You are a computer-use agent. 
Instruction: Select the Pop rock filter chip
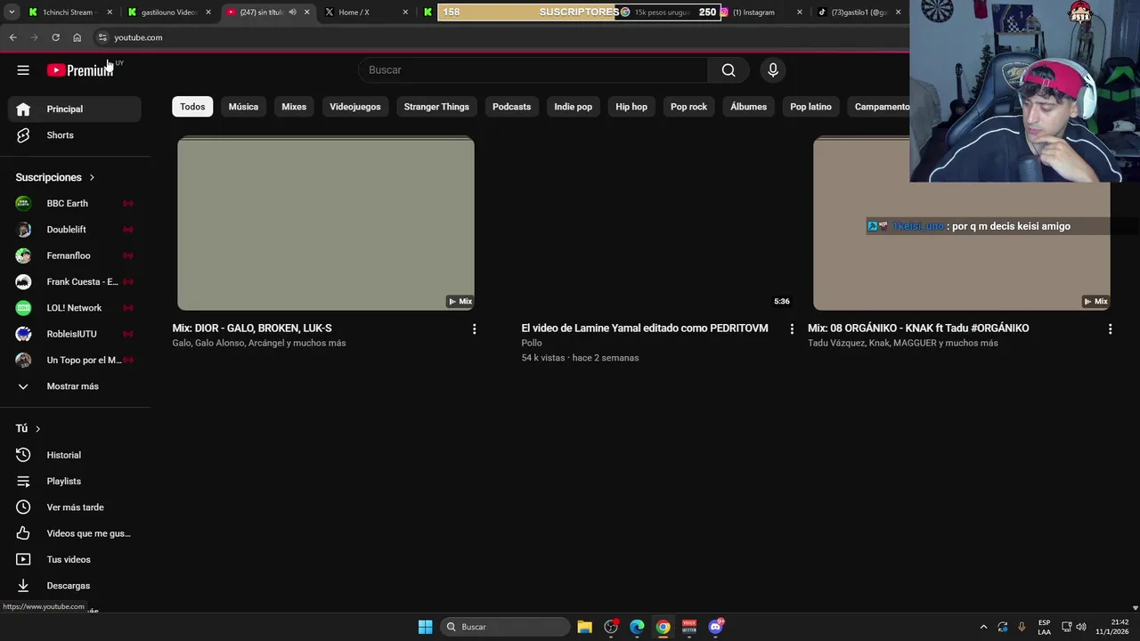tap(688, 107)
